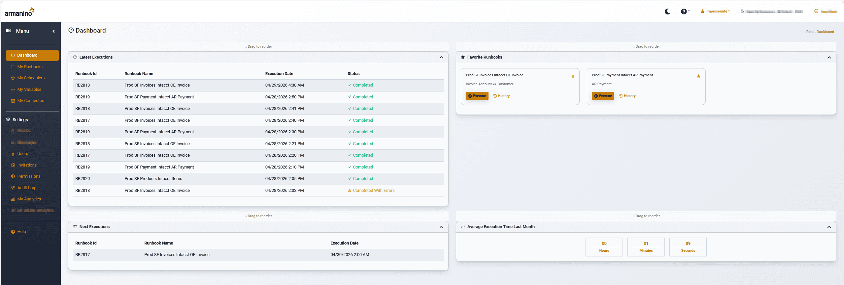Screen dimensions: 844x285
Task: Open Help in sidebar
Action: click(x=21, y=232)
